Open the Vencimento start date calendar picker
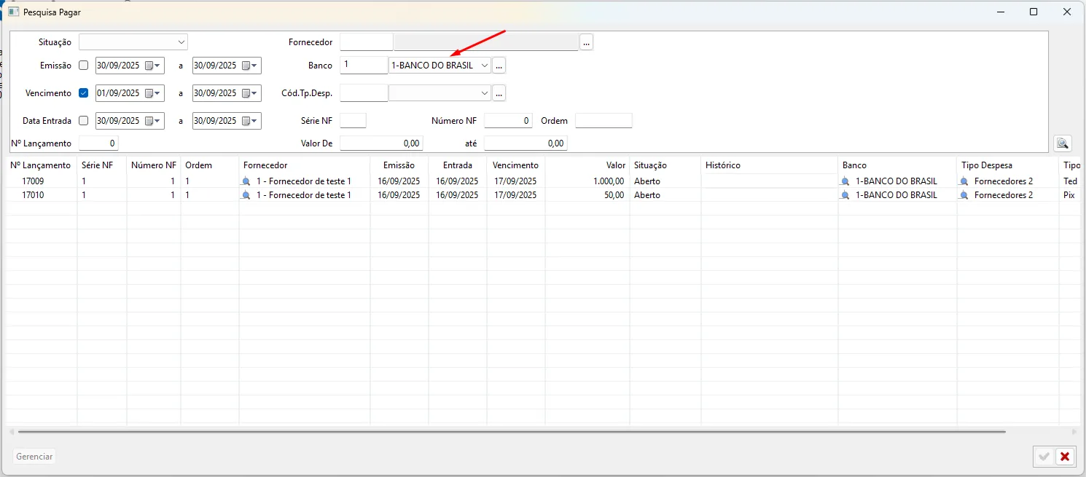Viewport: 1086px width, 477px height. (152, 93)
